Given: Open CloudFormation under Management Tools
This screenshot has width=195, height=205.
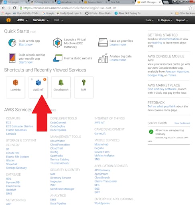Looking at the screenshot, I should [60, 145].
